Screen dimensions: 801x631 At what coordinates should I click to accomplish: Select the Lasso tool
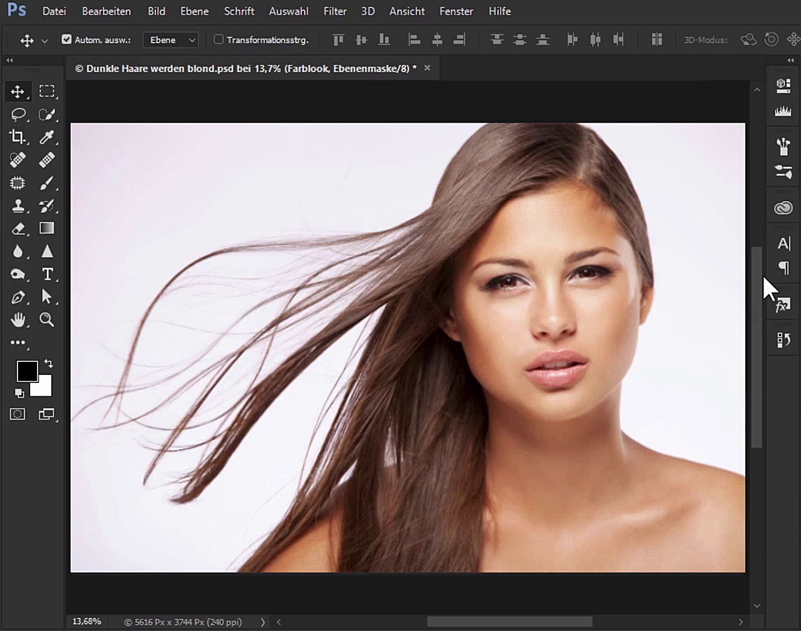18,114
